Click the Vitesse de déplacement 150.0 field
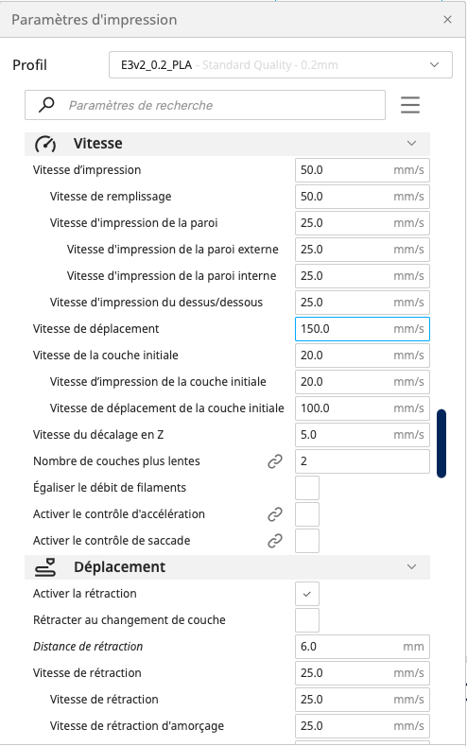 (x=362, y=329)
